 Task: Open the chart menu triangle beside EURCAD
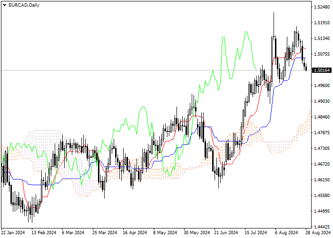(x=4, y=5)
